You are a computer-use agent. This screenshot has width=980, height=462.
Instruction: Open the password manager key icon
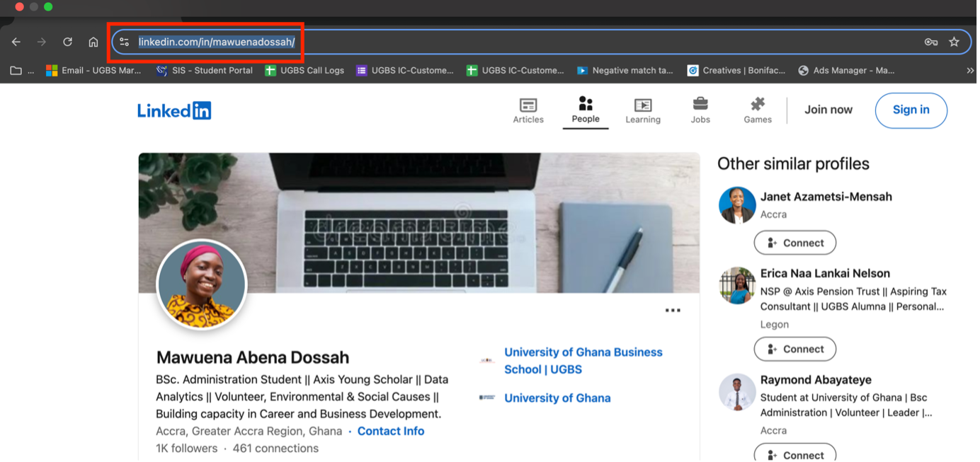tap(931, 42)
